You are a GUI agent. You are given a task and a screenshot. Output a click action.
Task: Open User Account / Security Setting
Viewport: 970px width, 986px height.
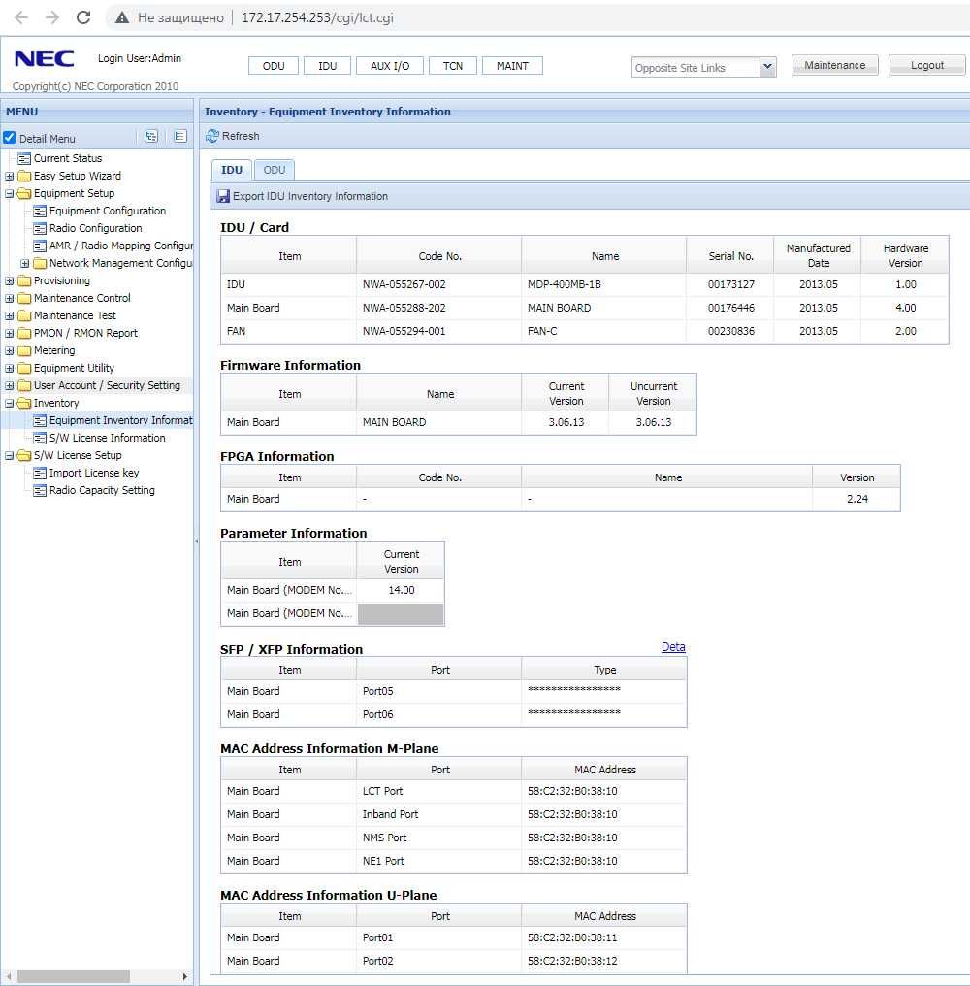pos(107,385)
